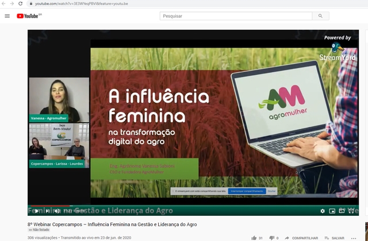
Task: Open more actions three-dot menu
Action: pyautogui.click(x=354, y=238)
